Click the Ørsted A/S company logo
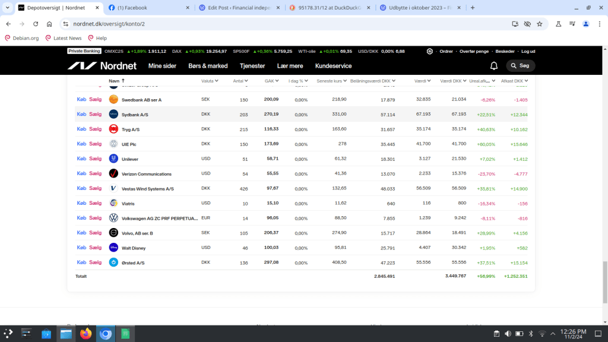Screen dimensions: 608x342 coord(113,262)
